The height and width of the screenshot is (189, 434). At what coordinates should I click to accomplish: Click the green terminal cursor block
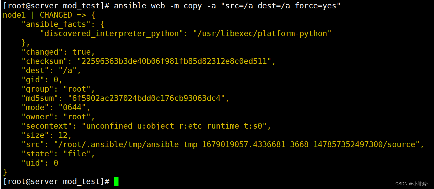coord(116,181)
